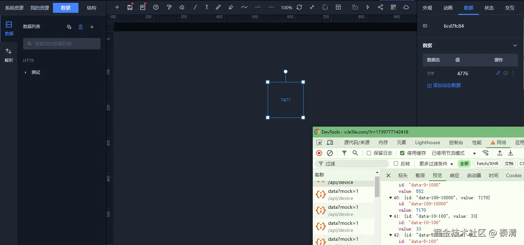This screenshot has width=524, height=245.
Task: Select the format painter tool
Action: point(169,7)
